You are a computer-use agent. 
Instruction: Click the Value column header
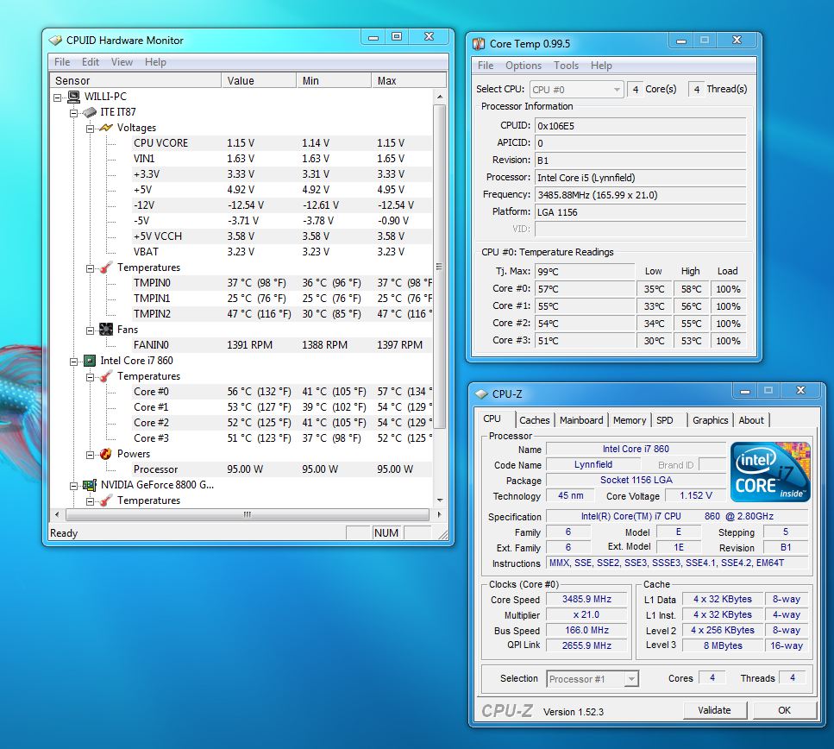(259, 81)
